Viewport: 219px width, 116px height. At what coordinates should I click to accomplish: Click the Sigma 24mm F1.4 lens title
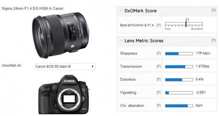tap(32, 8)
